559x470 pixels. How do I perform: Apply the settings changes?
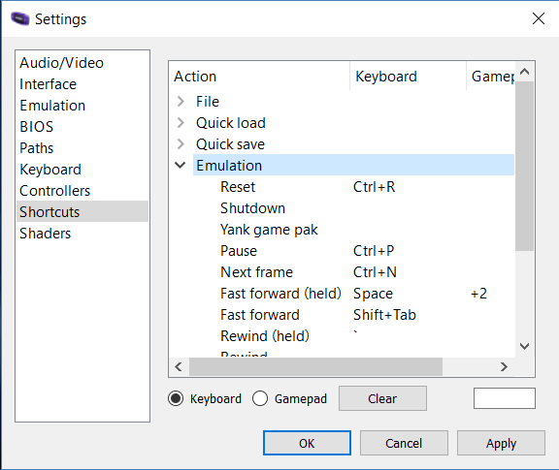tap(501, 443)
